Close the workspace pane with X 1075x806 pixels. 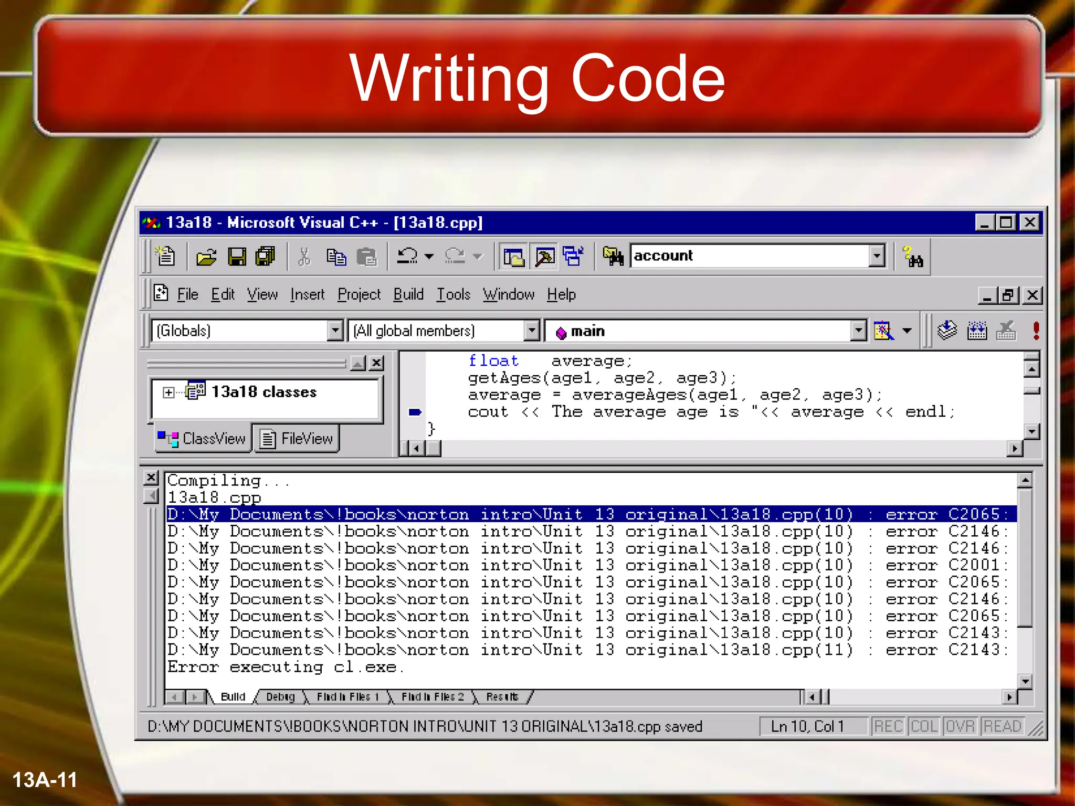pos(376,363)
